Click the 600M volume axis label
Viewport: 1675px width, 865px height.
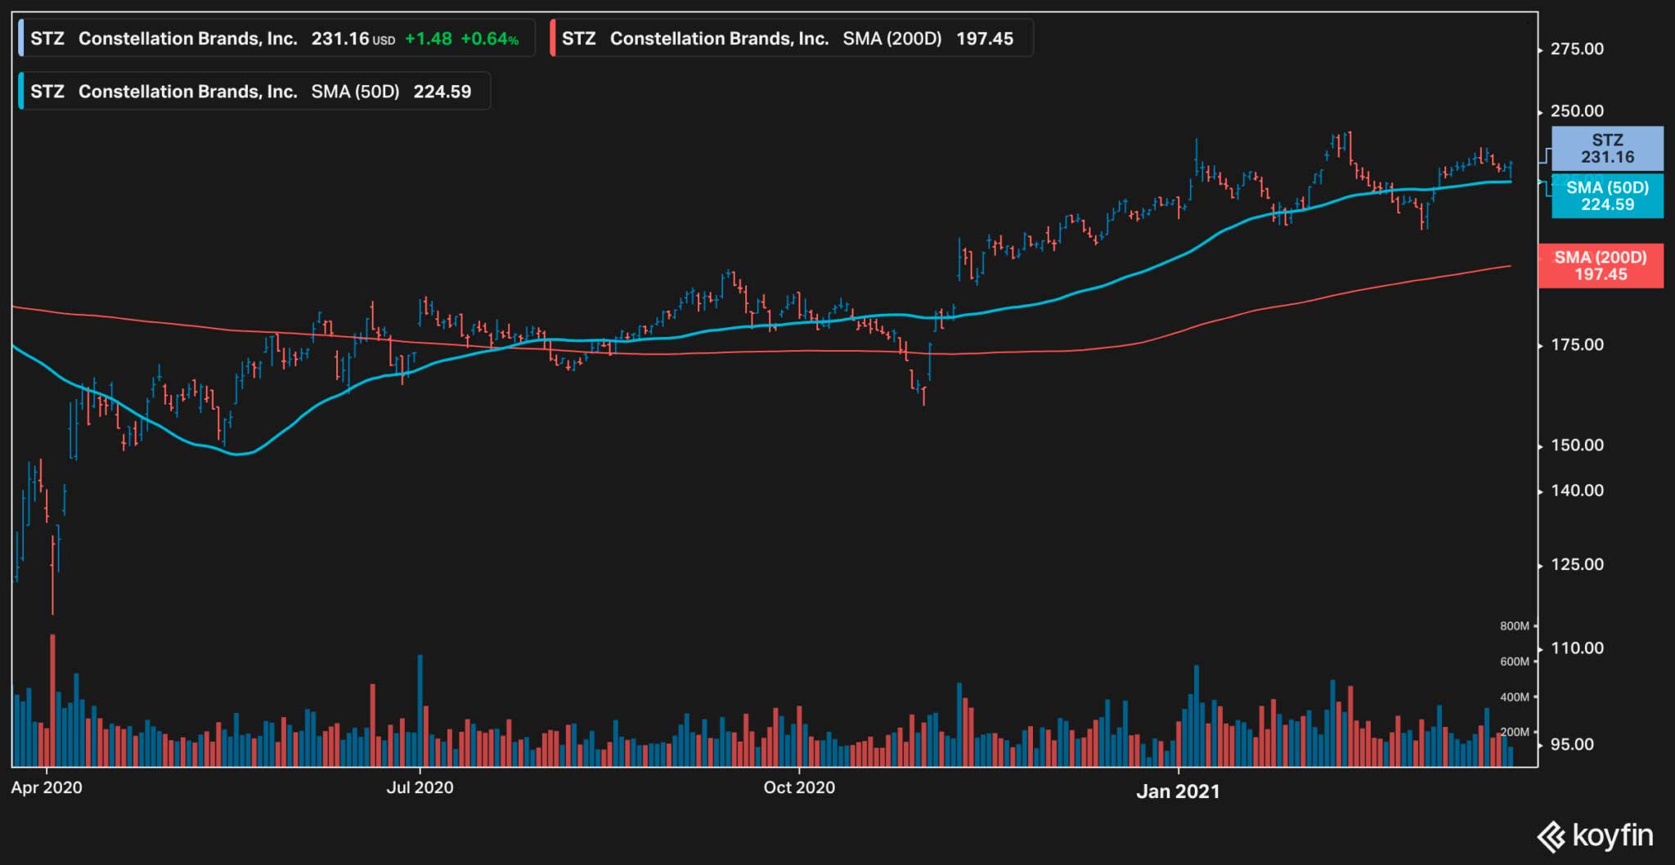[1515, 661]
